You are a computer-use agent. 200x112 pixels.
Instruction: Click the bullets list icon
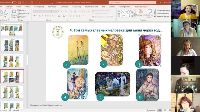coord(71,12)
